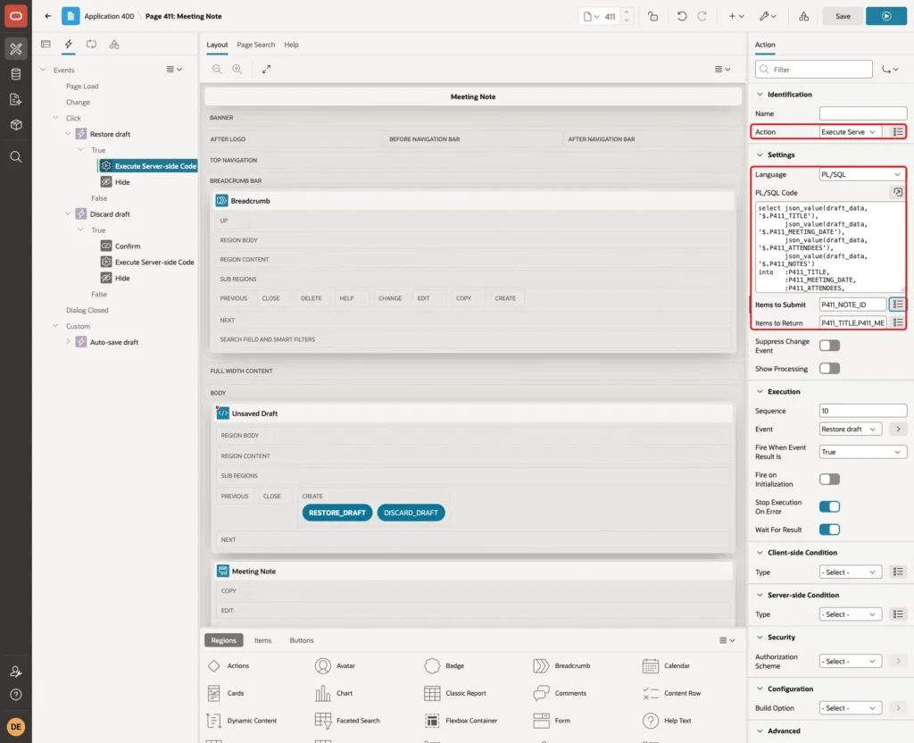Click the search magnifier in the sidebar
Image resolution: width=914 pixels, height=743 pixels.
click(16, 157)
